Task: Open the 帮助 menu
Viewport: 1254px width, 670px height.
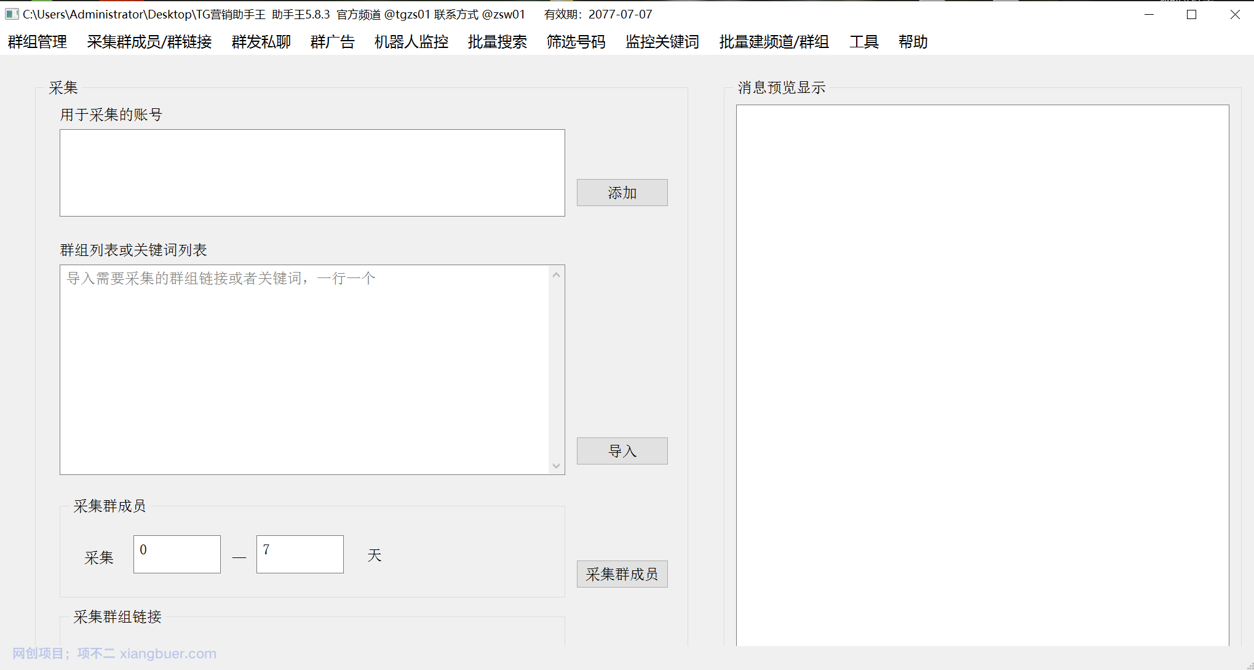Action: [x=913, y=42]
